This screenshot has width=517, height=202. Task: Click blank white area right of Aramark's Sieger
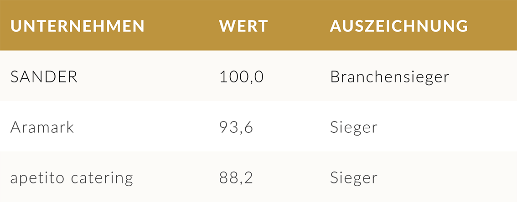coord(447,127)
